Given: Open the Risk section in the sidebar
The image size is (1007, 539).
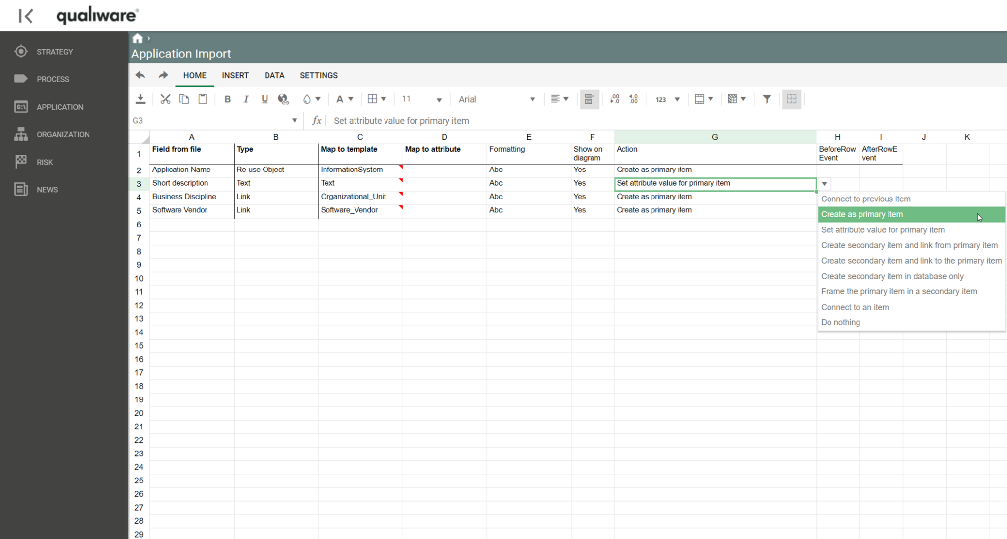Looking at the screenshot, I should pyautogui.click(x=44, y=162).
